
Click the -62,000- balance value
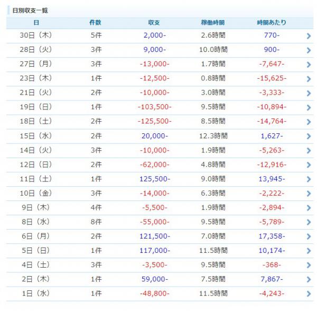155,164
